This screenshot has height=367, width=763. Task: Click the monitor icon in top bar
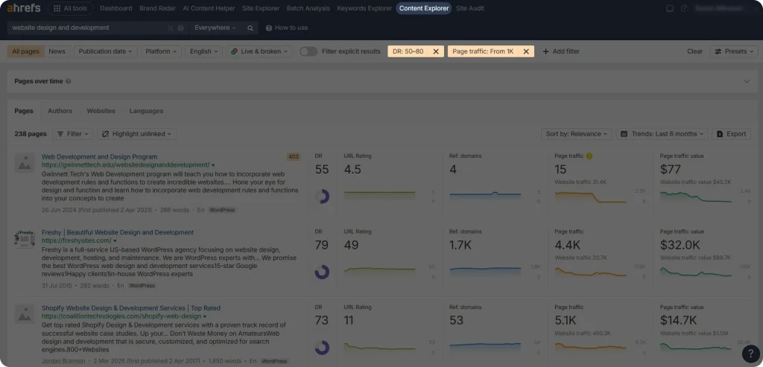[670, 8]
